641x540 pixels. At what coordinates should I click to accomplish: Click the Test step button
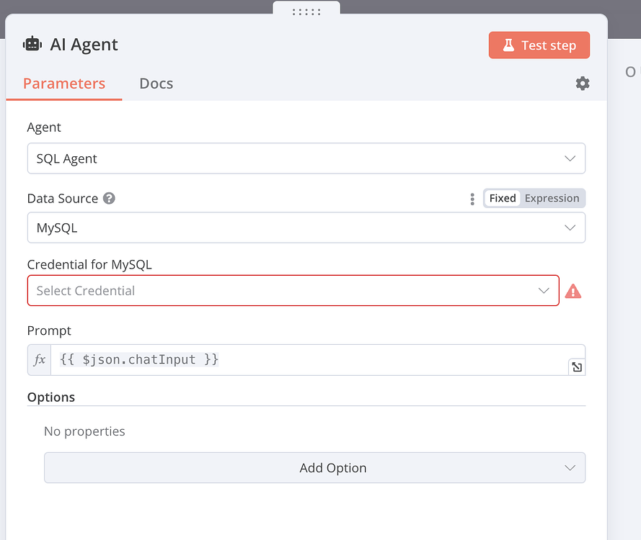click(539, 45)
